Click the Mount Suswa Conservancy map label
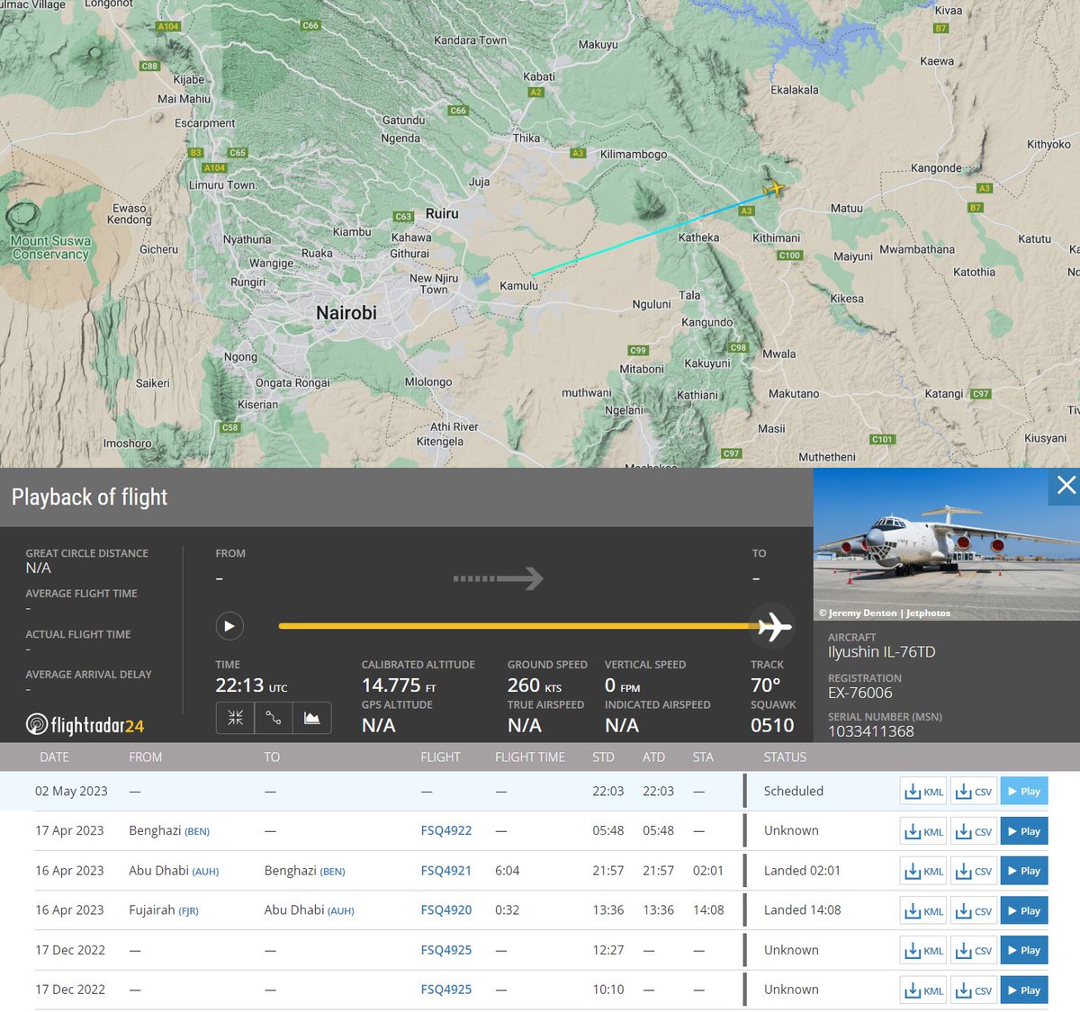This screenshot has width=1080, height=1012. [x=50, y=247]
